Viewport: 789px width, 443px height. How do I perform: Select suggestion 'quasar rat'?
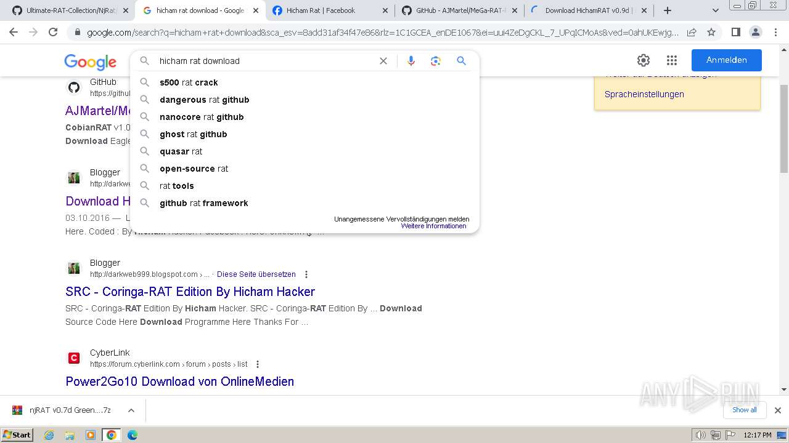point(305,151)
